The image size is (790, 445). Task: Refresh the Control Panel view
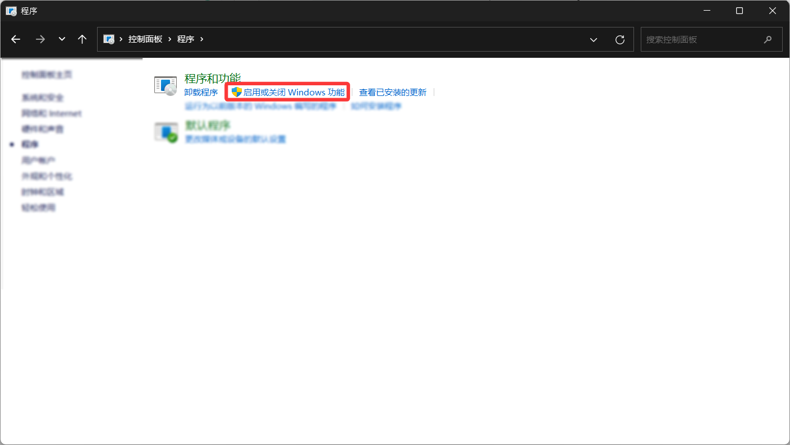[x=620, y=39]
